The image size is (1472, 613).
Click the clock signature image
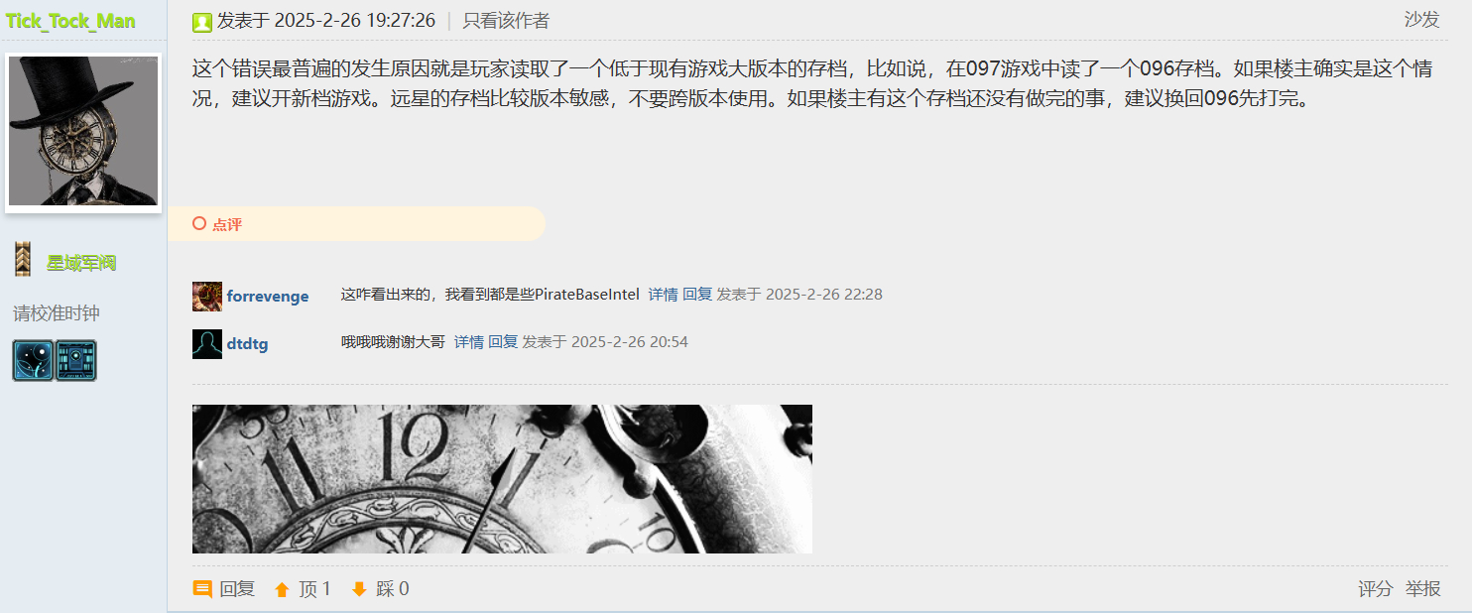tap(502, 479)
